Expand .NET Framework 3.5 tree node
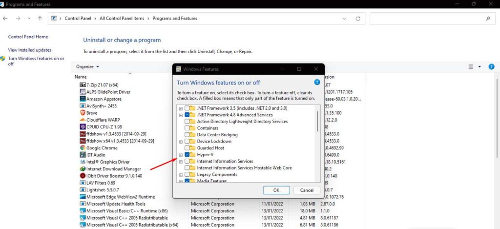Screen dimensions: 500x229 pyautogui.click(x=181, y=108)
